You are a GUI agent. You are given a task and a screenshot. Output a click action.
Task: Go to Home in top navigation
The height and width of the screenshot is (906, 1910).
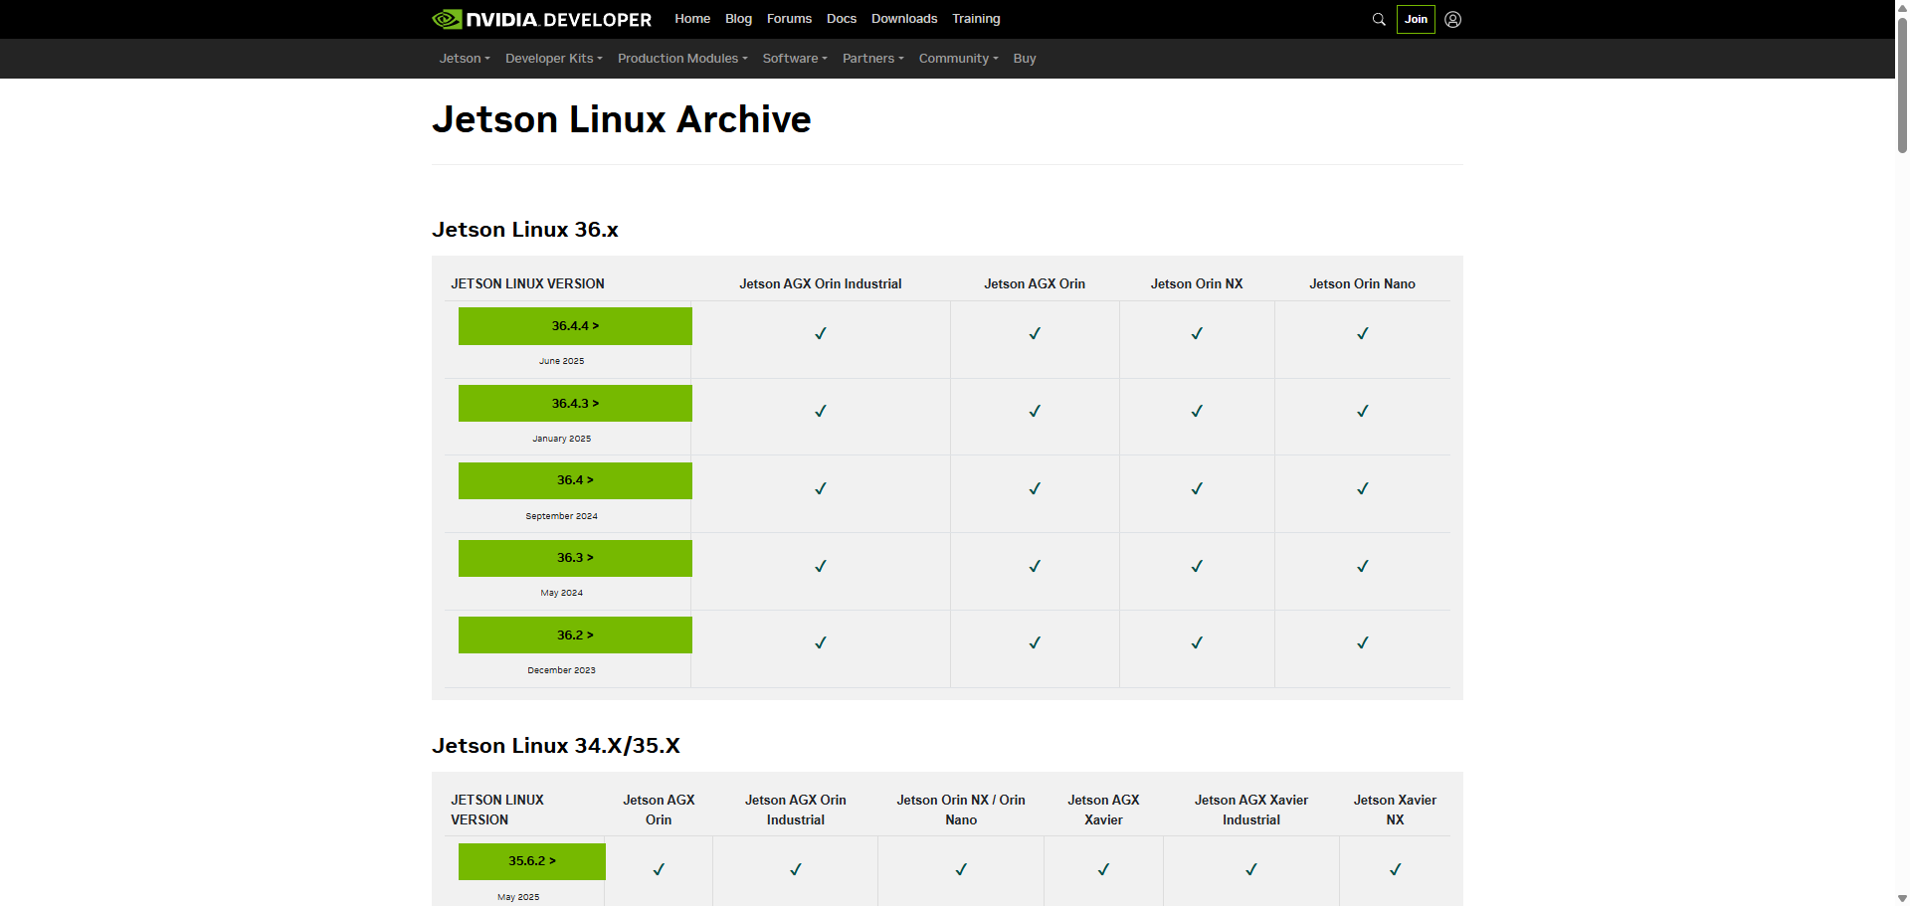pyautogui.click(x=692, y=19)
